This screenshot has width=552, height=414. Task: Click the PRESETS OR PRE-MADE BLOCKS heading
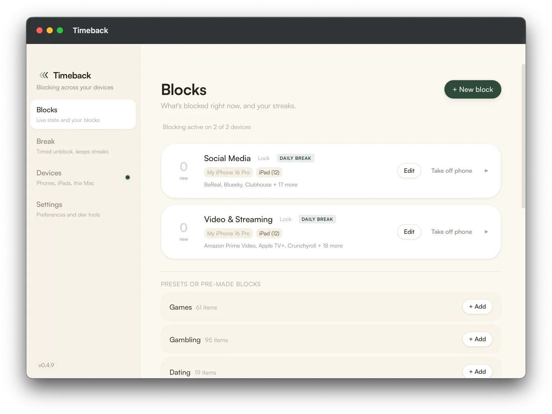point(211,284)
